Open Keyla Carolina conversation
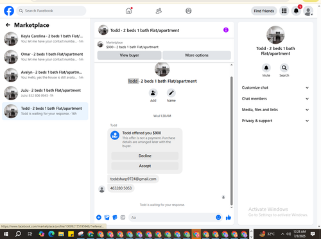 coord(45,39)
